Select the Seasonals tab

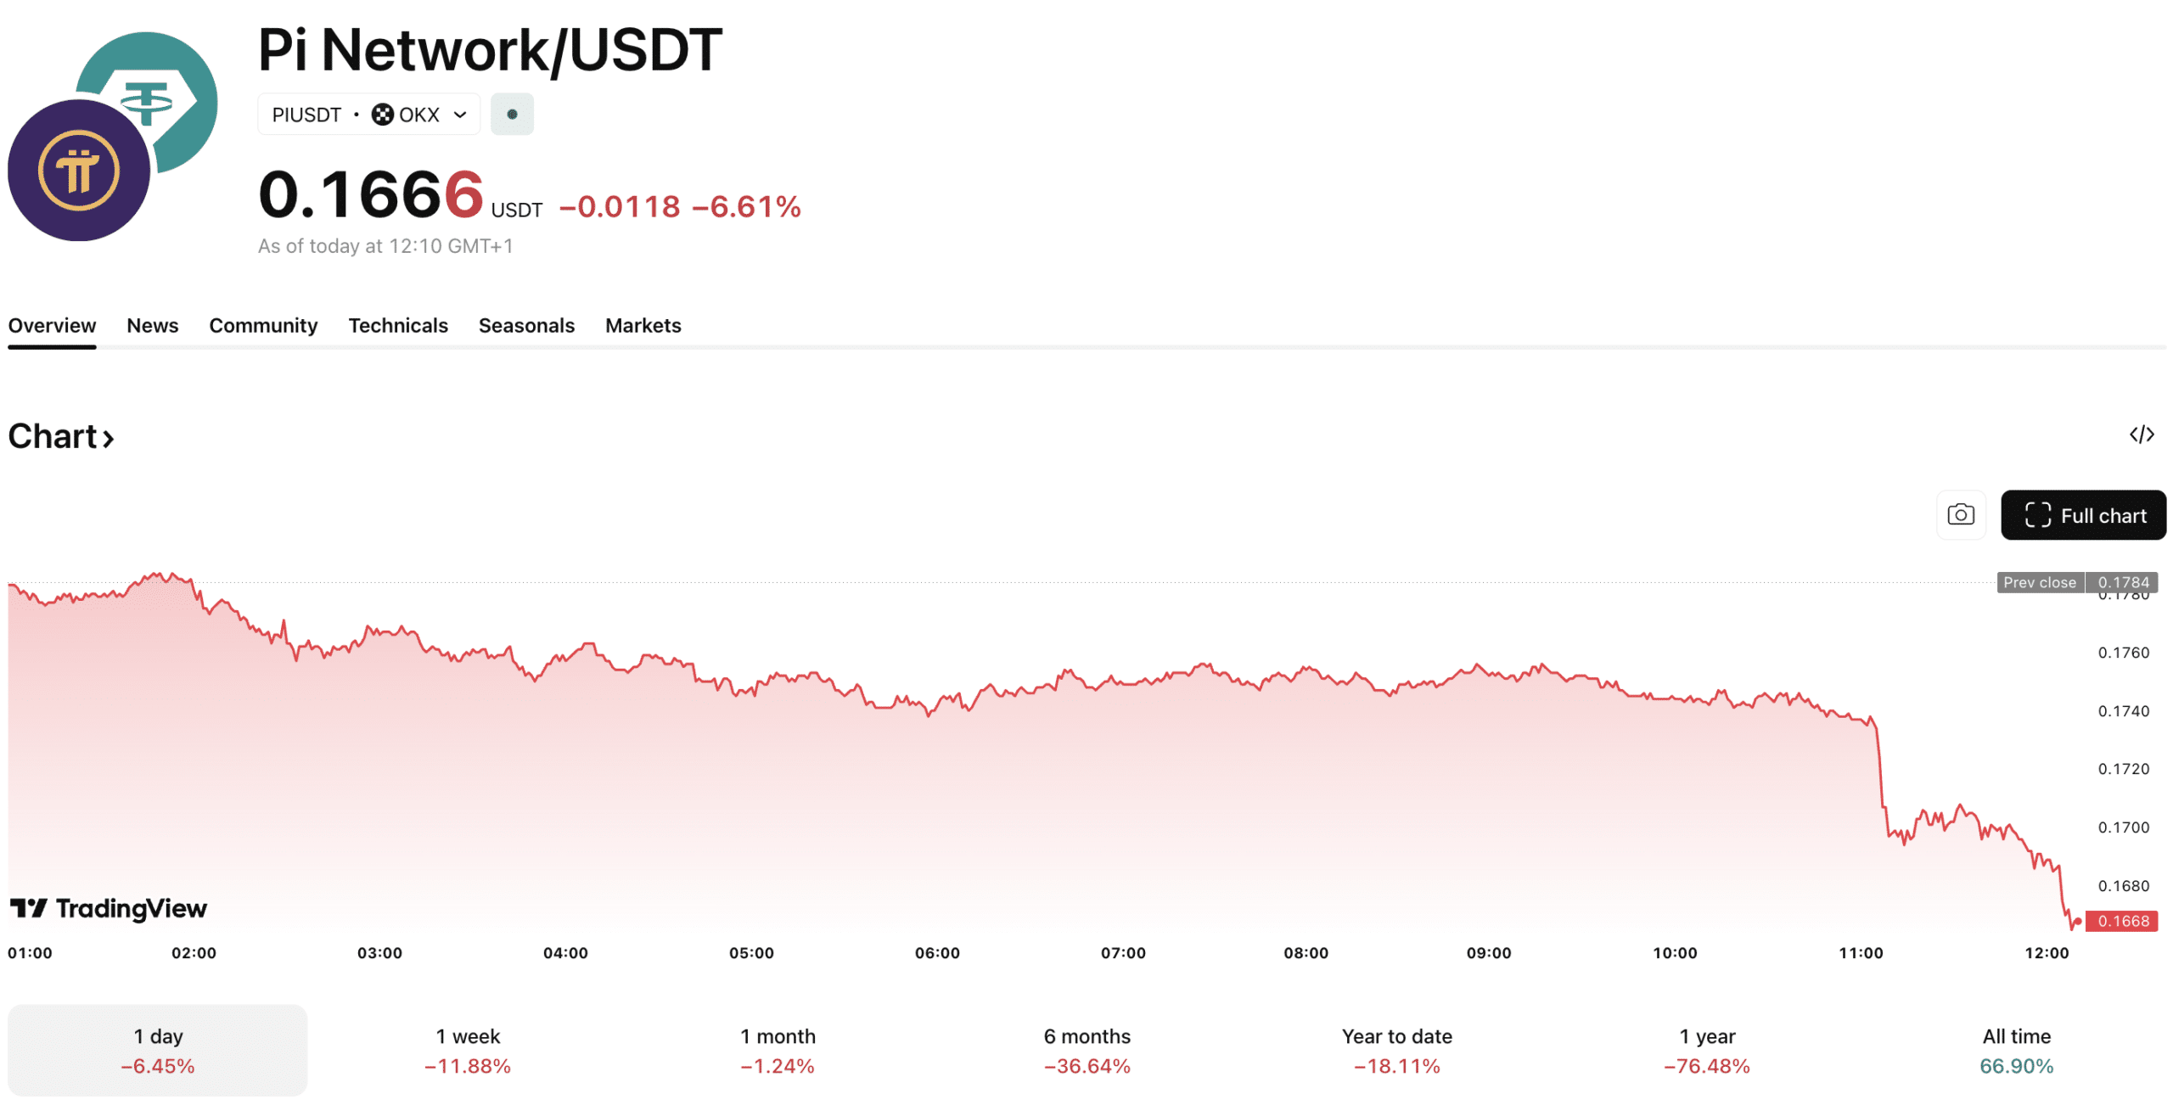tap(526, 326)
